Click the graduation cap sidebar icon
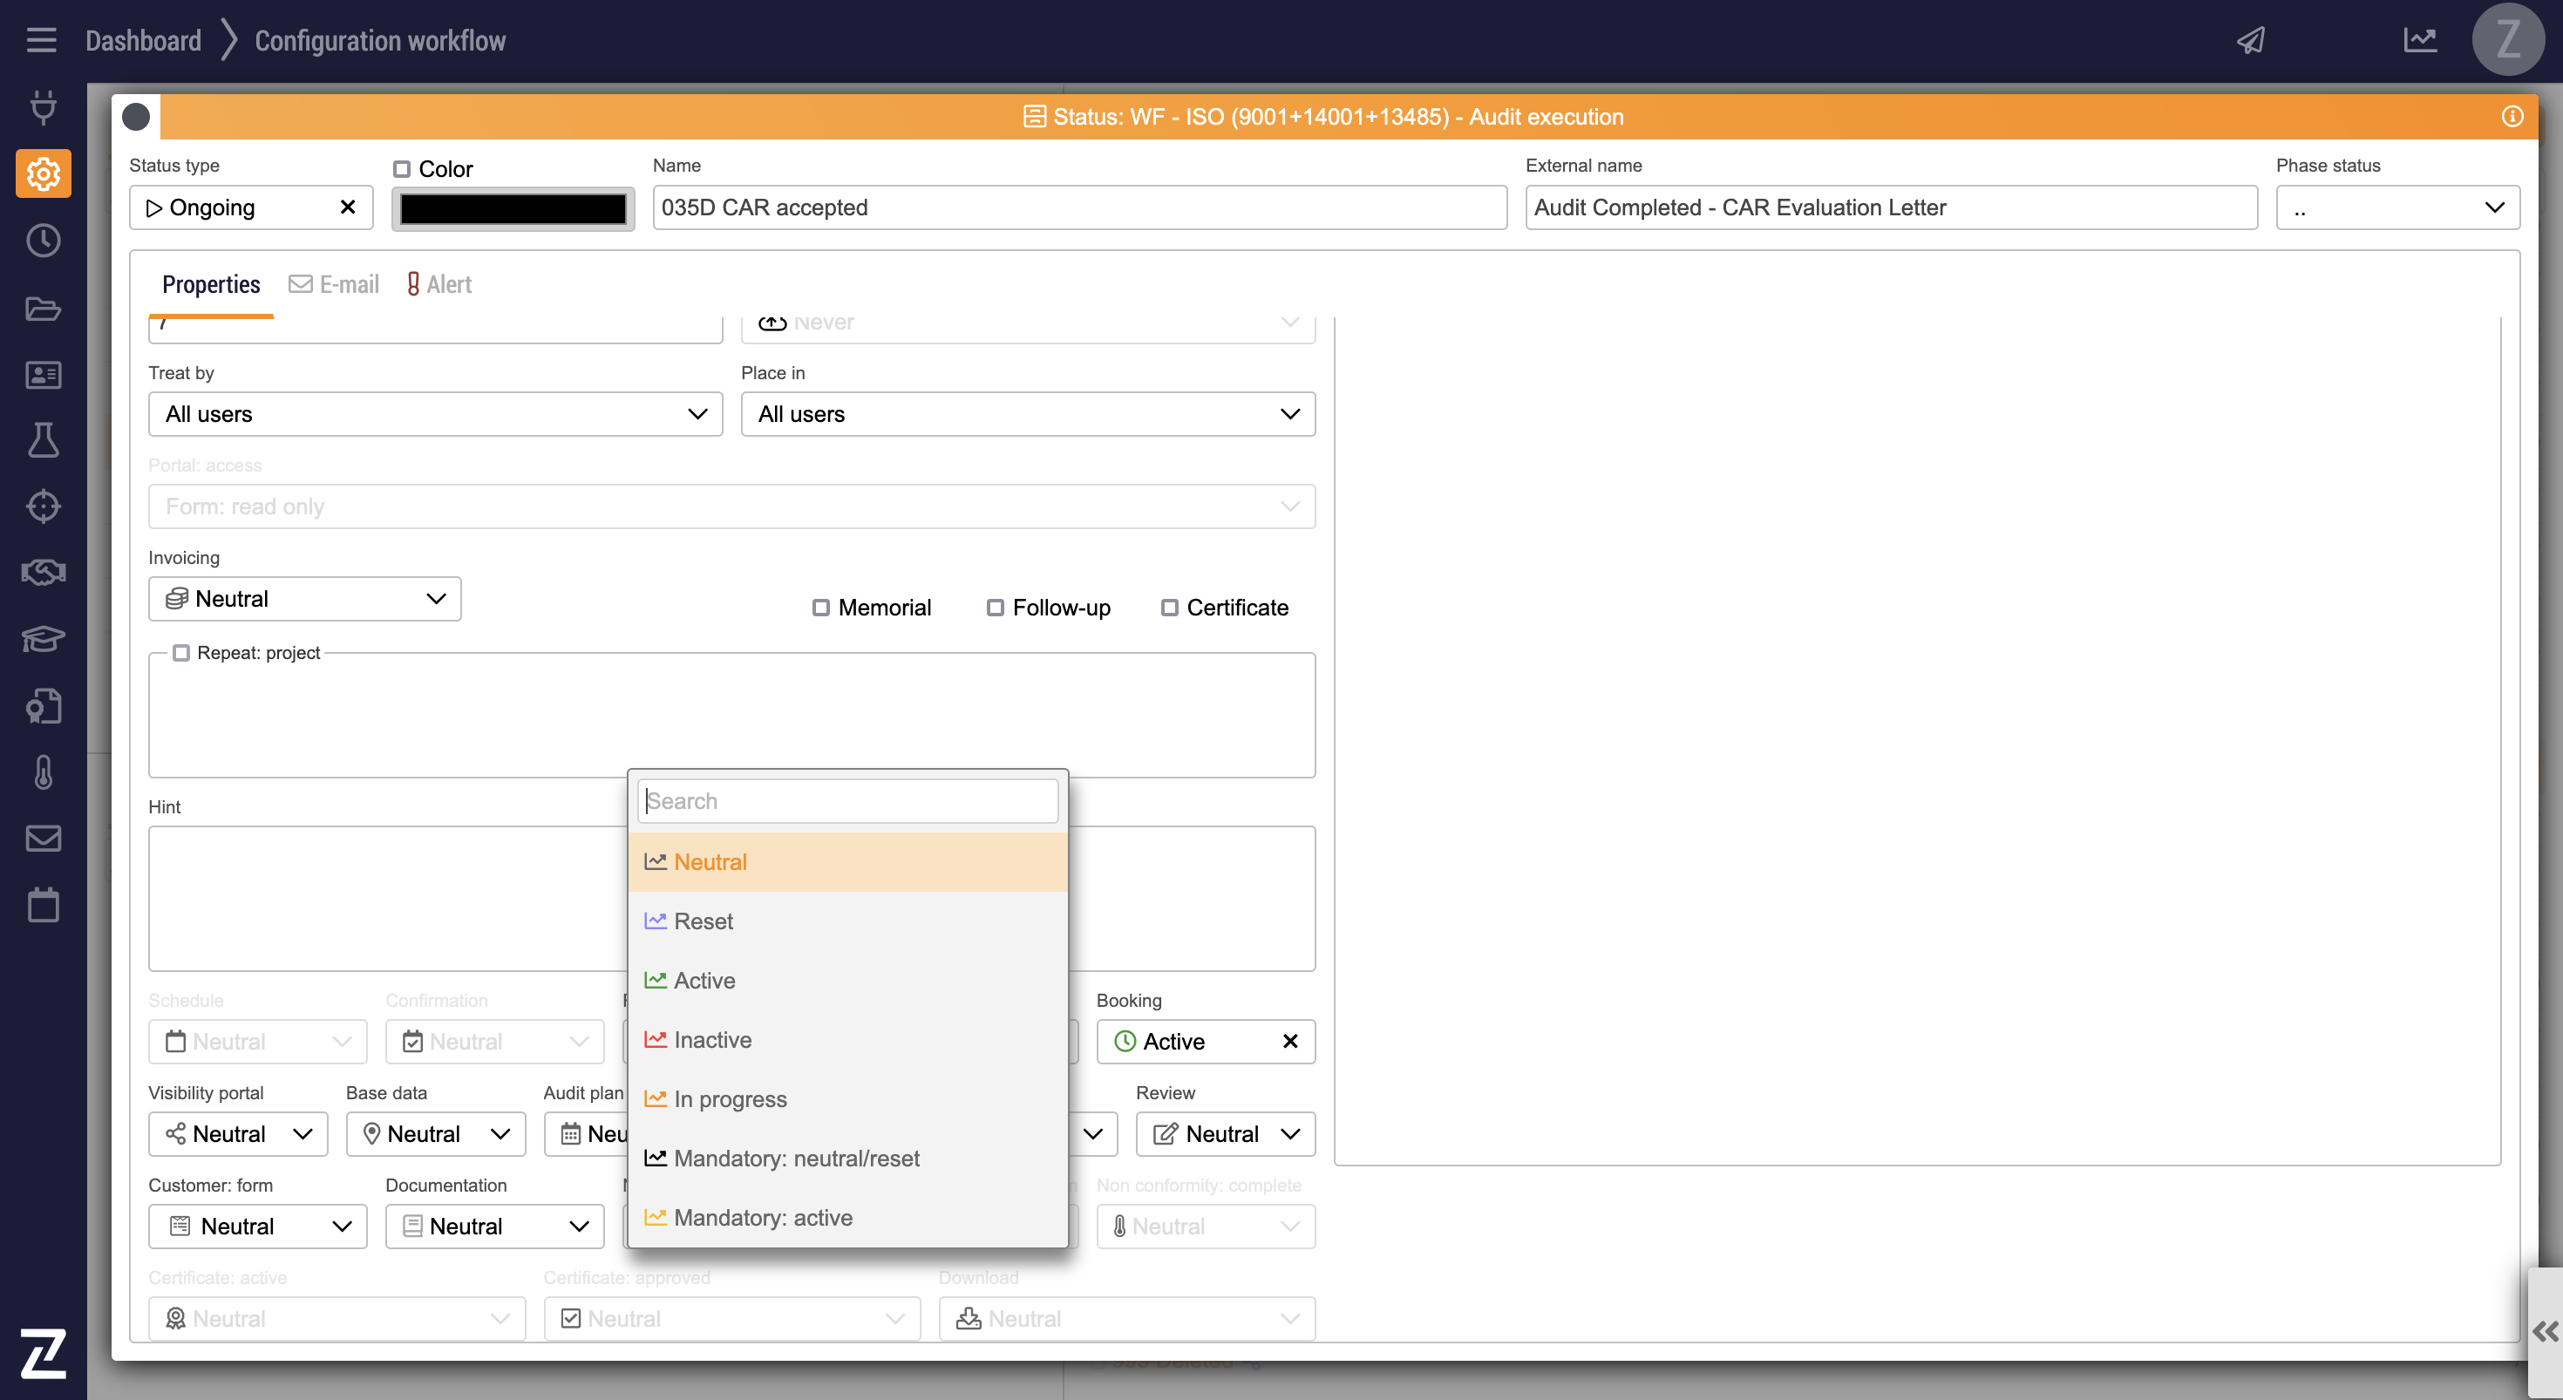 pyautogui.click(x=43, y=639)
